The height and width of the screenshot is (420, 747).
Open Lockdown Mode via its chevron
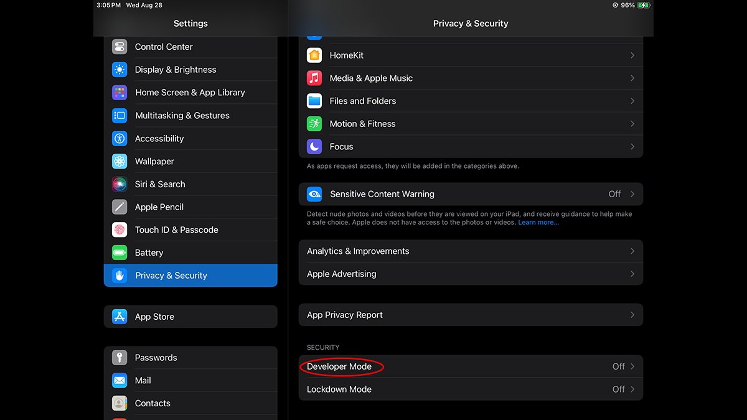(x=633, y=389)
